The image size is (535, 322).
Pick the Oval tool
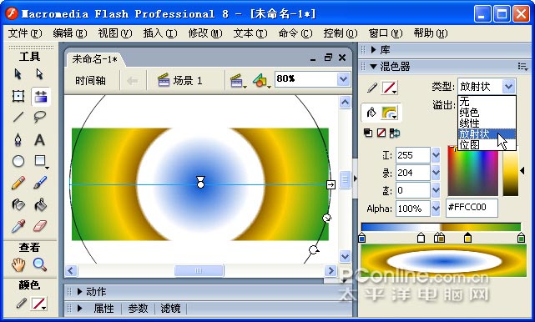(18, 161)
